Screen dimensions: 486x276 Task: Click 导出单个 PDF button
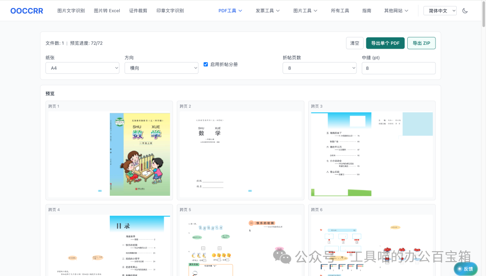pos(385,43)
